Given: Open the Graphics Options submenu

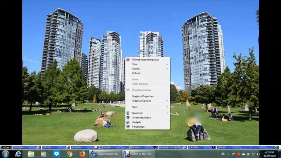Looking at the screenshot, I should [148, 101].
